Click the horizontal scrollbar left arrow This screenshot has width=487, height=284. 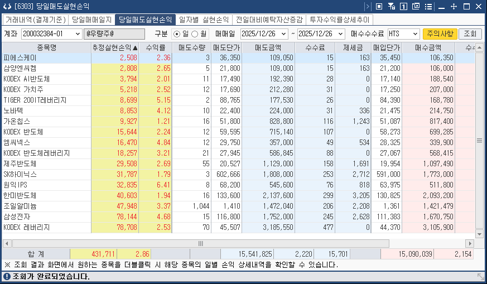click(7, 243)
